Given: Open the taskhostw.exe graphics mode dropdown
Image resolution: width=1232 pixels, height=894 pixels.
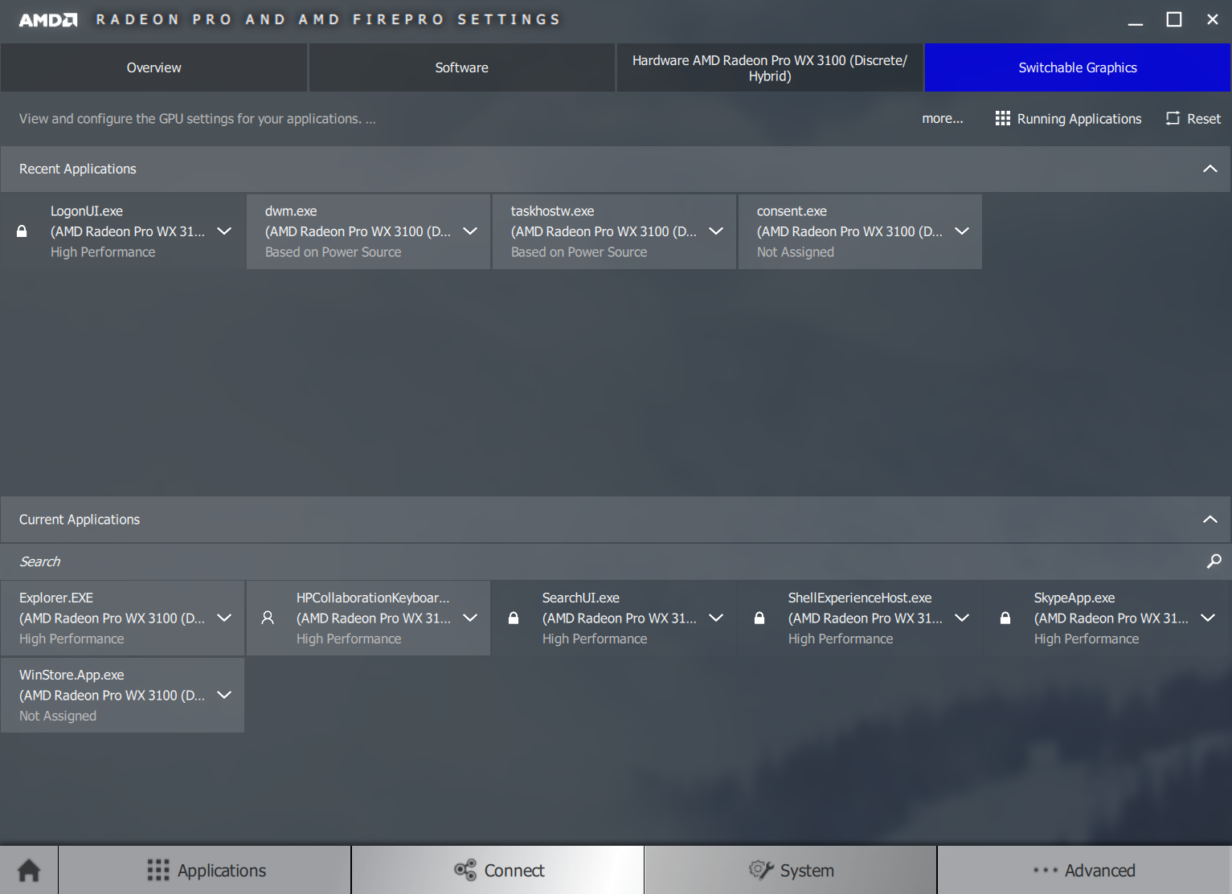Looking at the screenshot, I should 716,231.
